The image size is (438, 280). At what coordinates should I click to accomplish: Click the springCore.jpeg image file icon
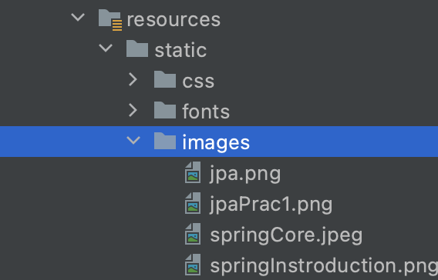tap(193, 234)
